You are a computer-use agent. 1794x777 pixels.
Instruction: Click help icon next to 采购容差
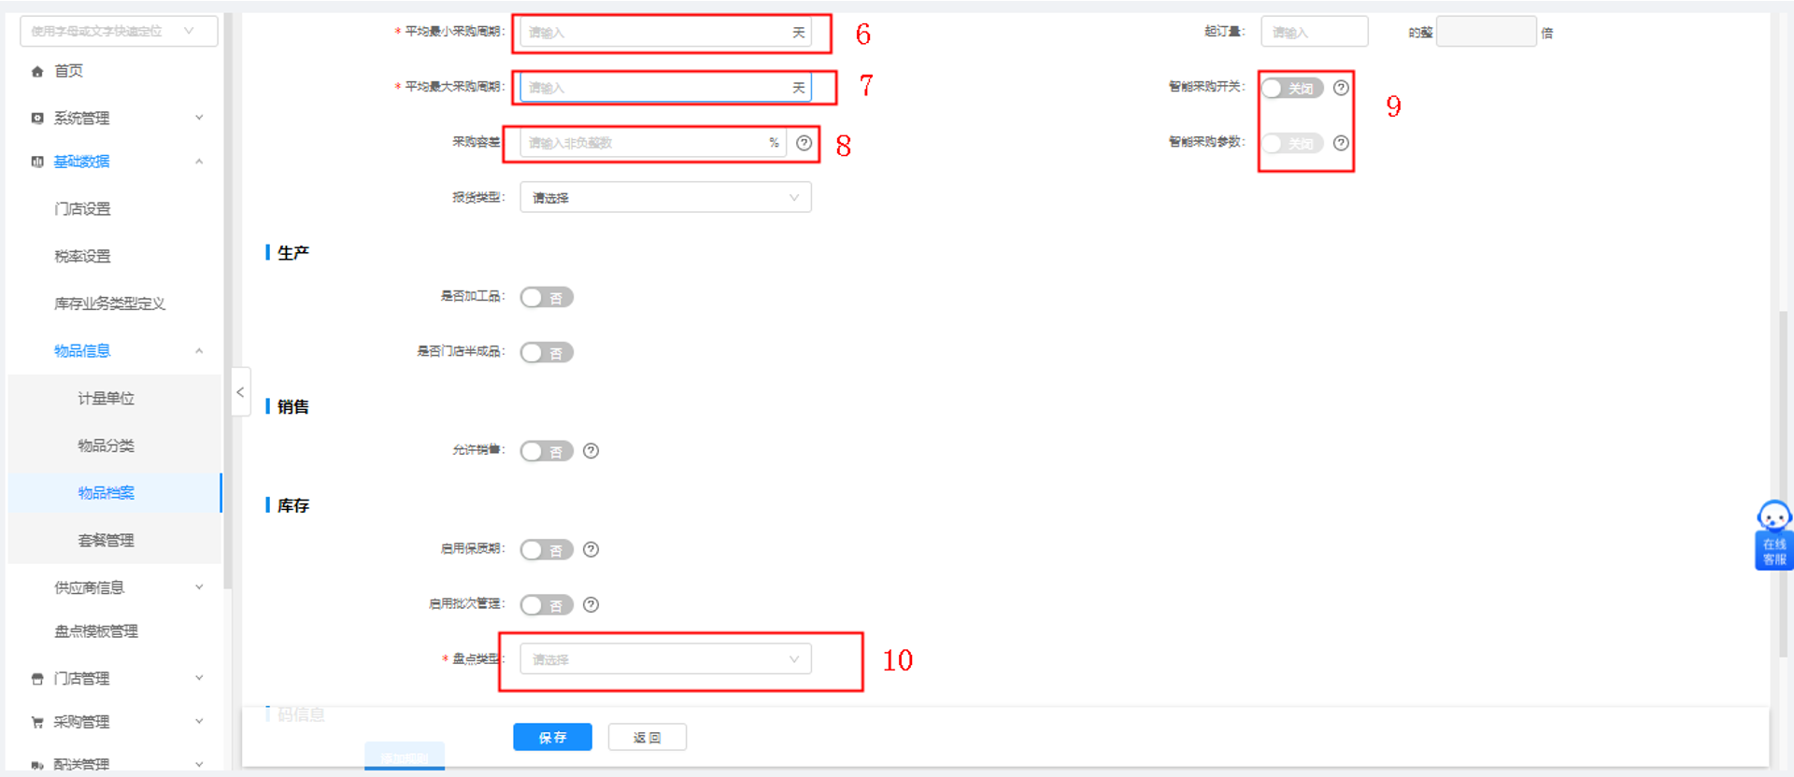[804, 143]
